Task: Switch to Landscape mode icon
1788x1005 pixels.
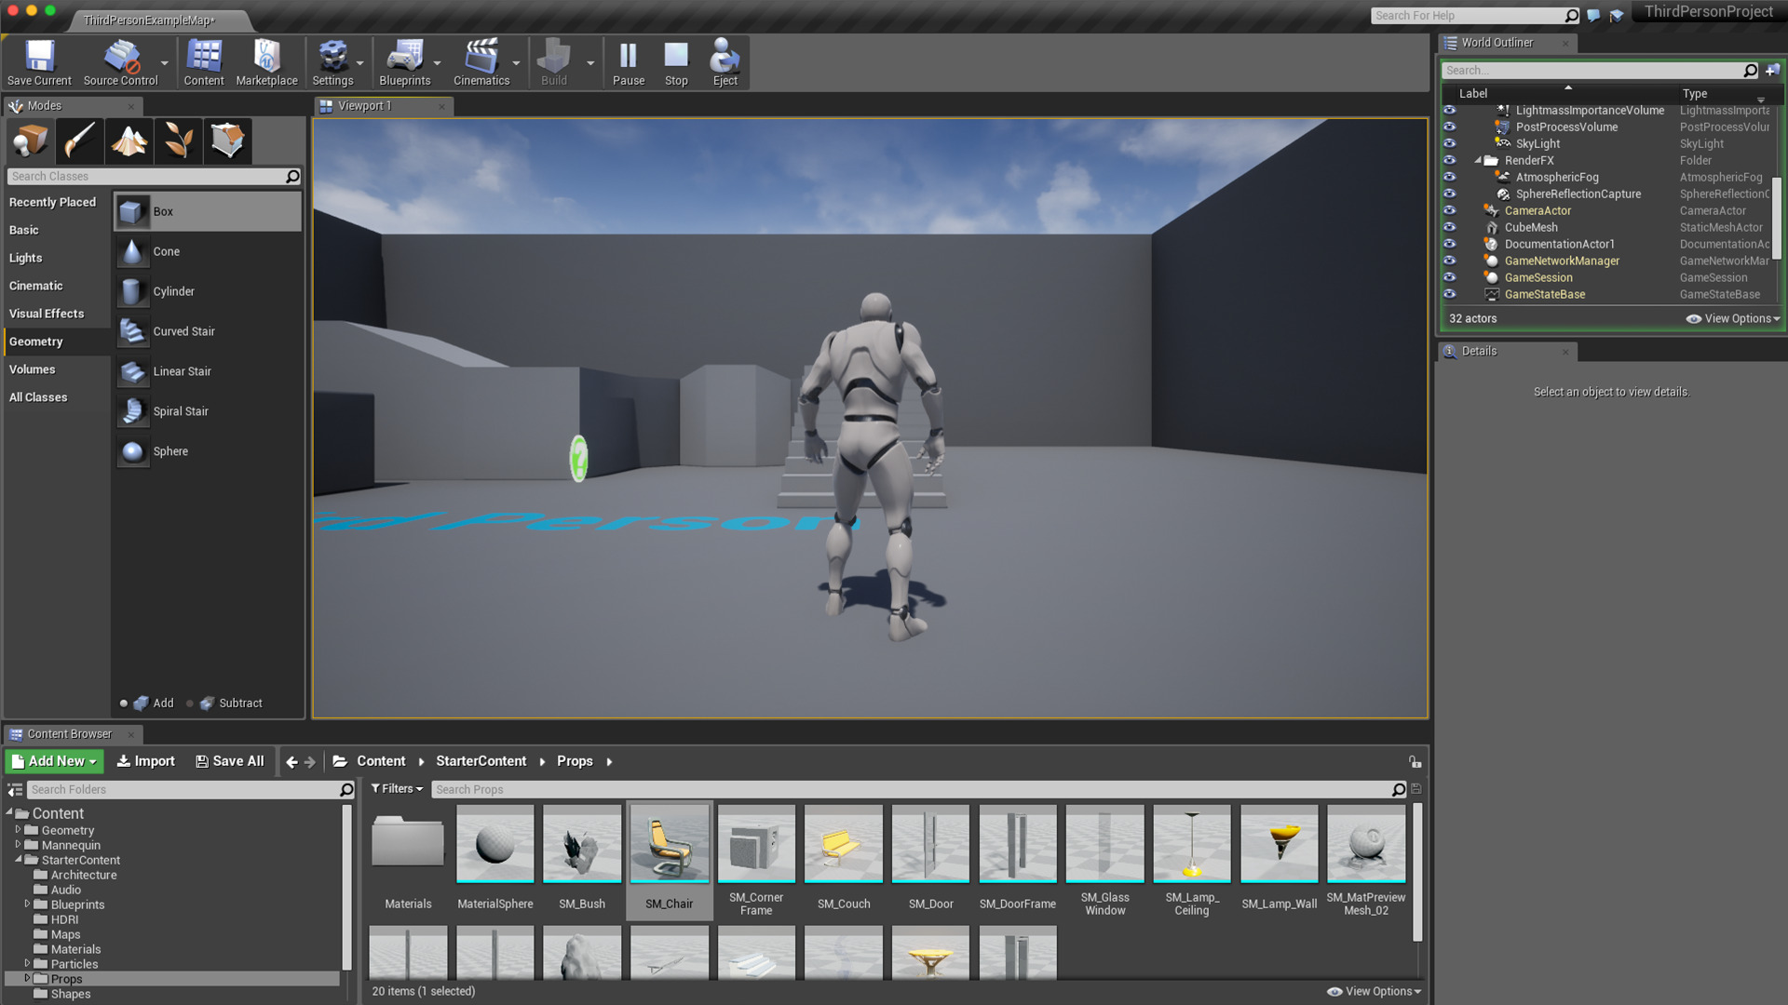Action: (129, 141)
